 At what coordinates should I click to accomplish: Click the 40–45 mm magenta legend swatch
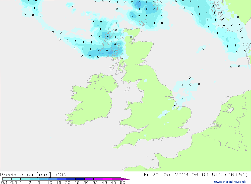107,179
